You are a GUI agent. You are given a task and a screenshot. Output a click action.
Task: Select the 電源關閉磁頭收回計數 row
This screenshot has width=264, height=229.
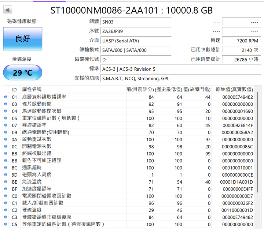[129, 196]
